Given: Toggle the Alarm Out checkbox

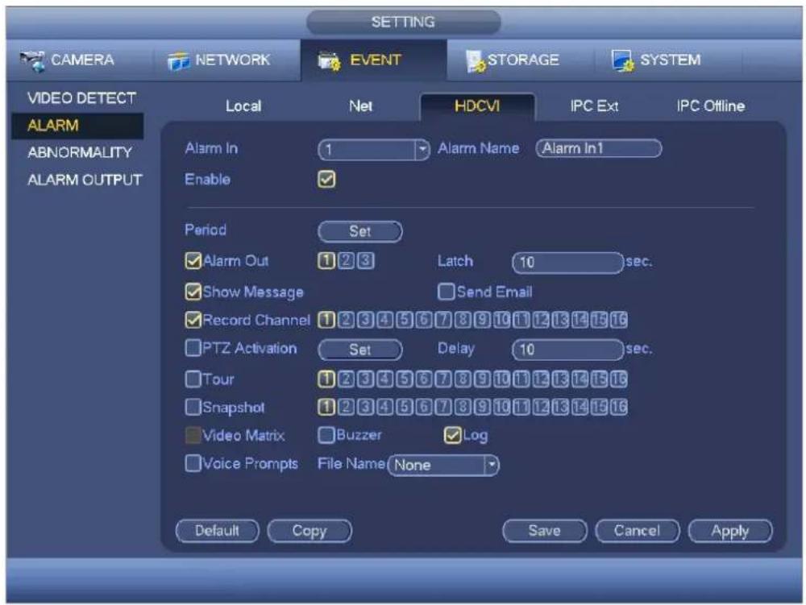Looking at the screenshot, I should [193, 261].
